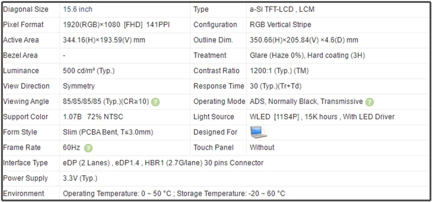Viewport: 432px width, 202px height.
Task: Click the a-Si TFT-LCD type value
Action: pos(282,9)
